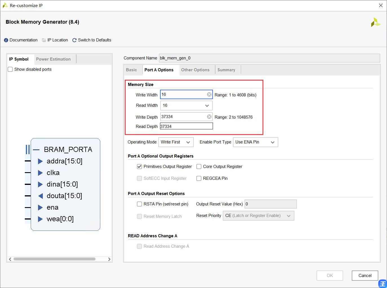Enable RSTA Pin (set/reset pin) checkbox
Image resolution: width=387 pixels, height=288 pixels.
[139, 204]
